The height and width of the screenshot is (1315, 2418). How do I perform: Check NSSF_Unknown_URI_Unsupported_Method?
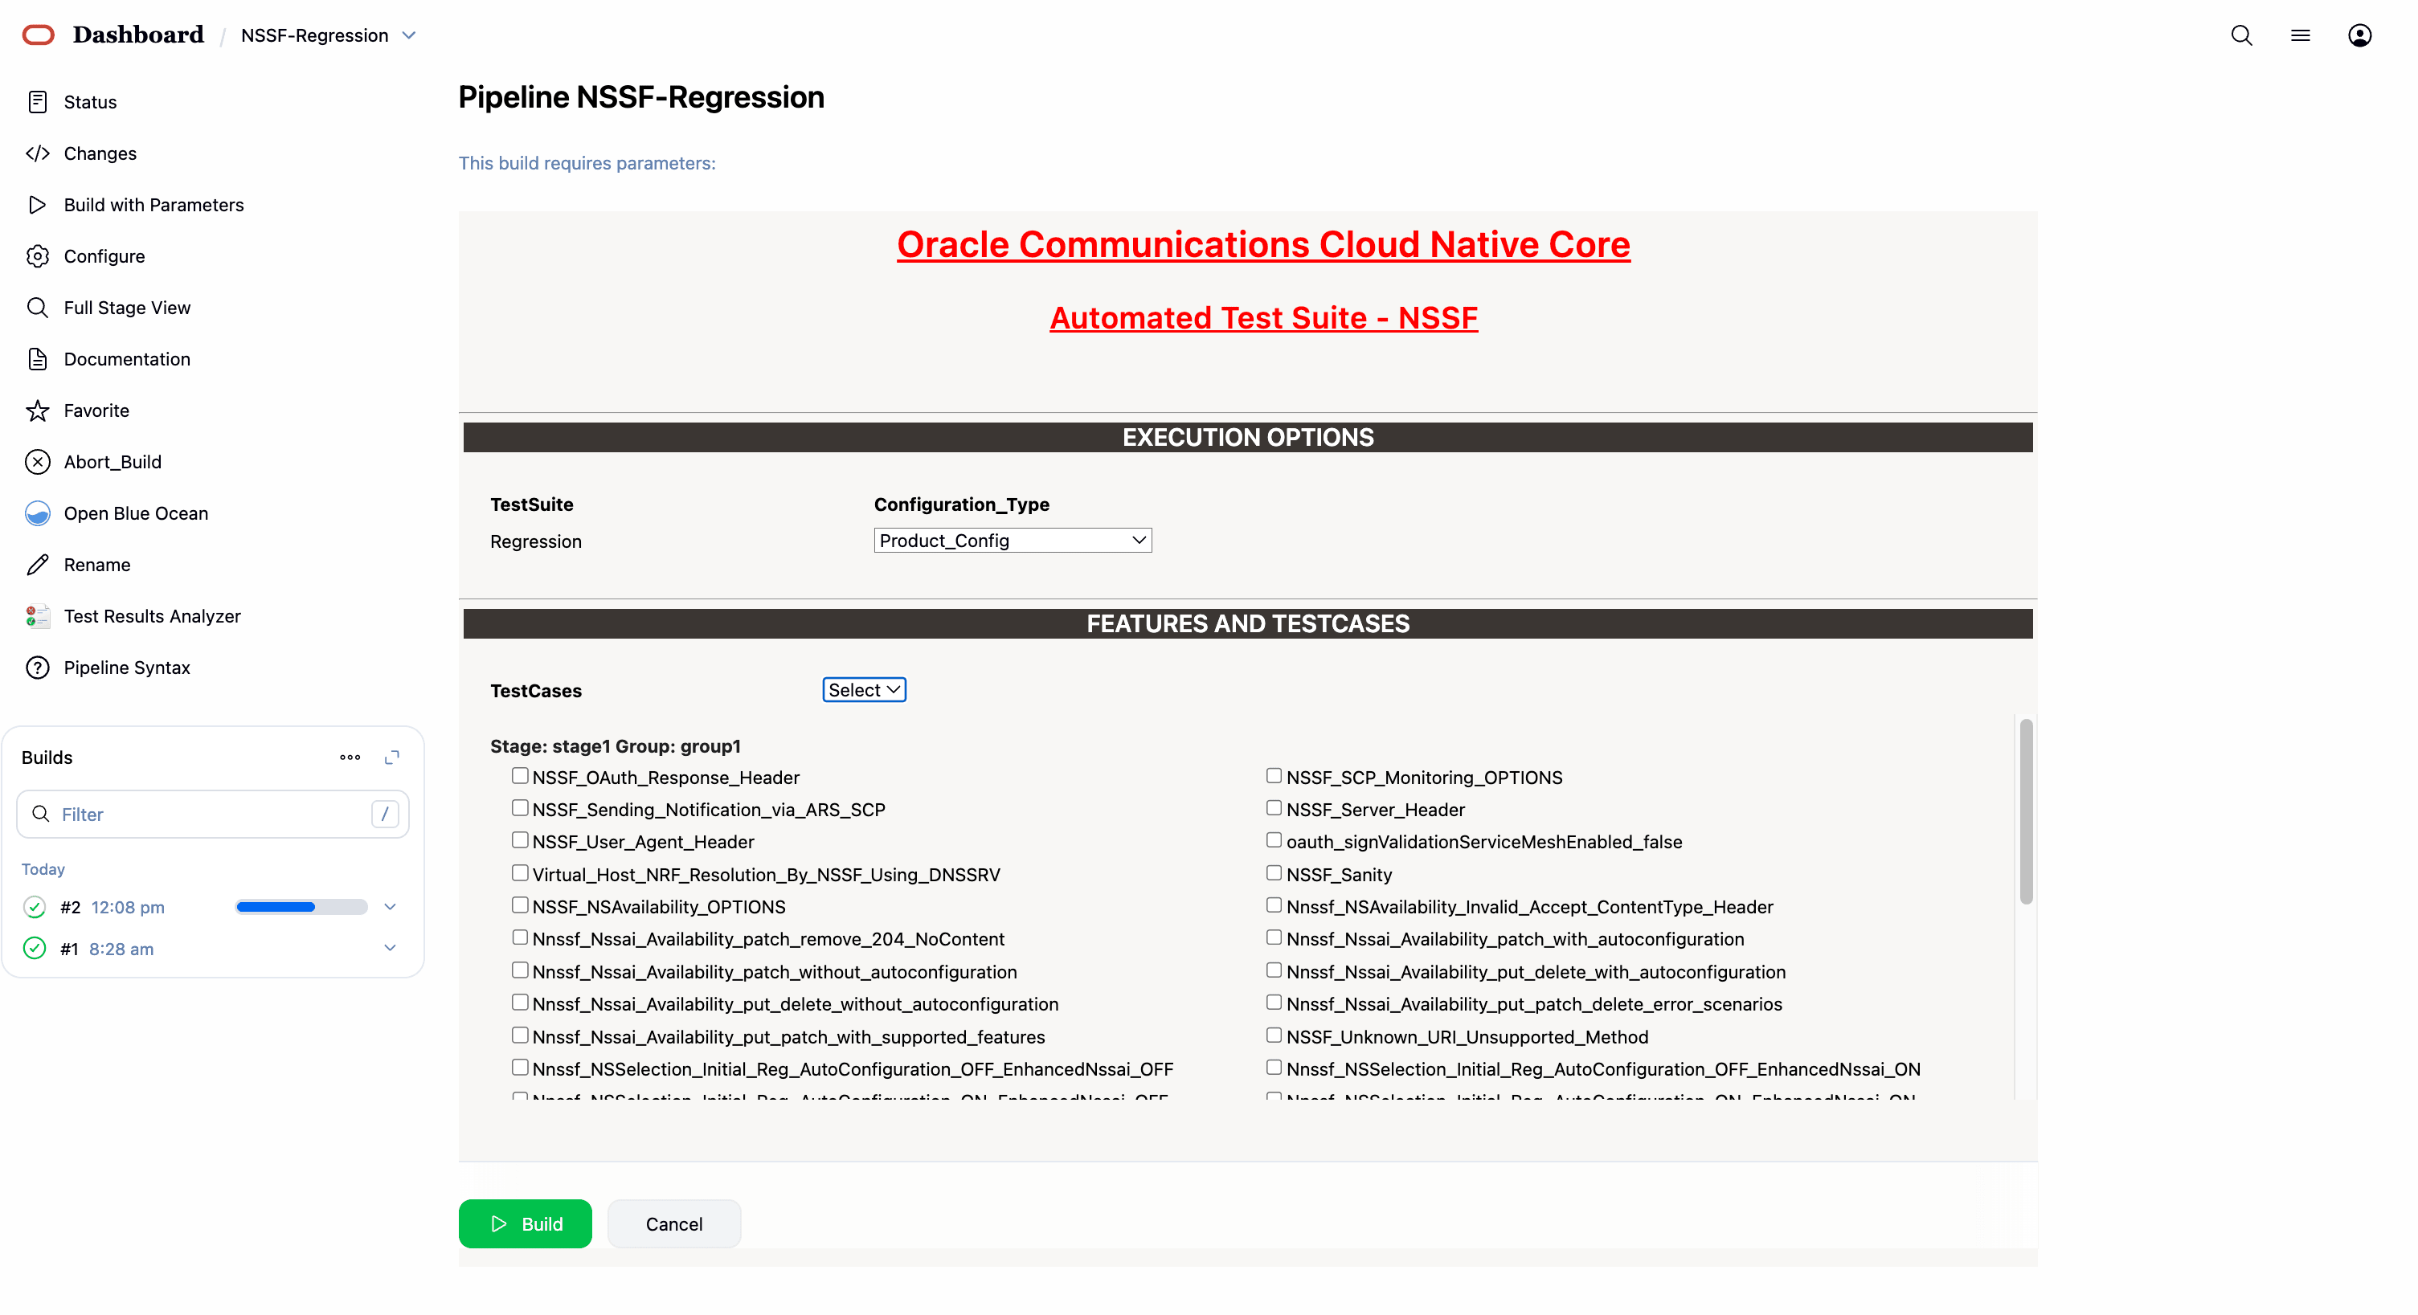tap(1274, 1035)
